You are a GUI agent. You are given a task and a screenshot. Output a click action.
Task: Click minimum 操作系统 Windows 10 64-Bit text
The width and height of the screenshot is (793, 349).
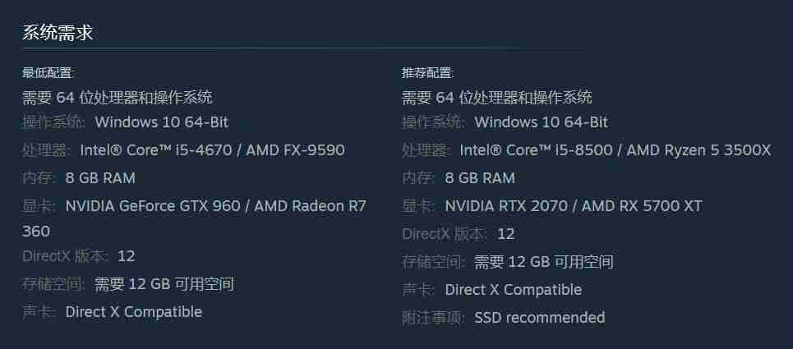pos(126,122)
